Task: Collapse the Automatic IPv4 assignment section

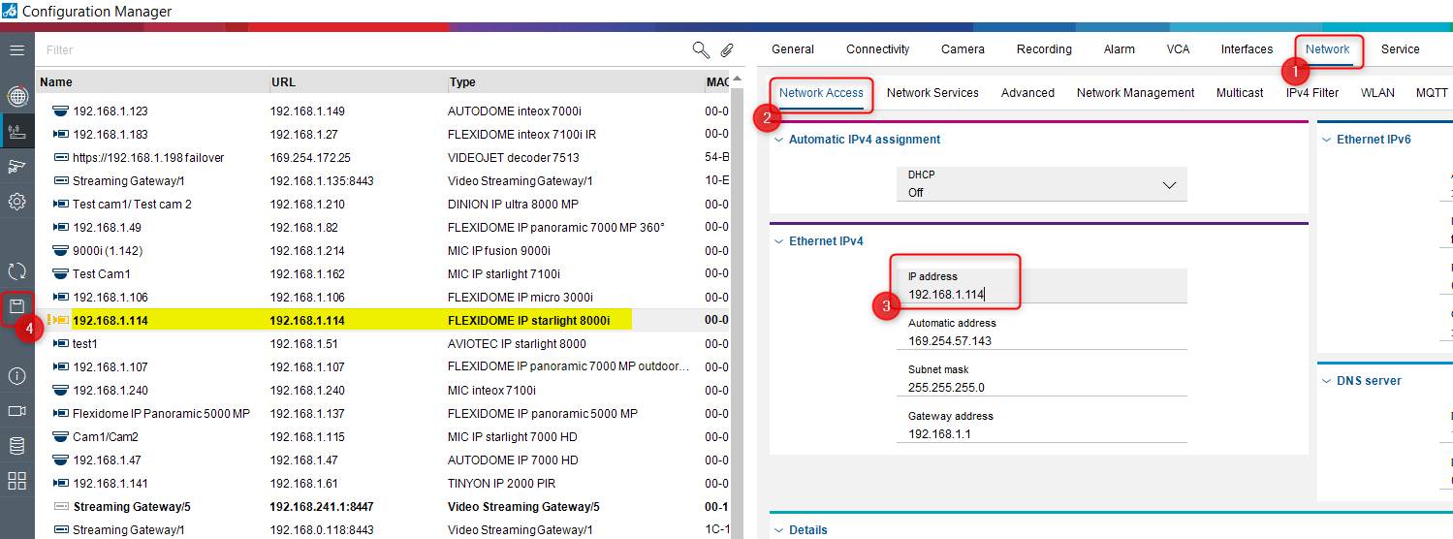Action: pos(778,140)
